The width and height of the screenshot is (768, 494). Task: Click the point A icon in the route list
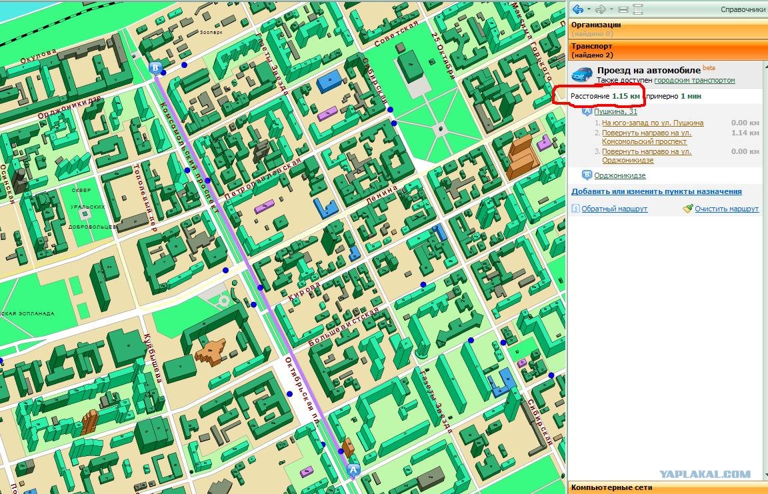pyautogui.click(x=587, y=111)
